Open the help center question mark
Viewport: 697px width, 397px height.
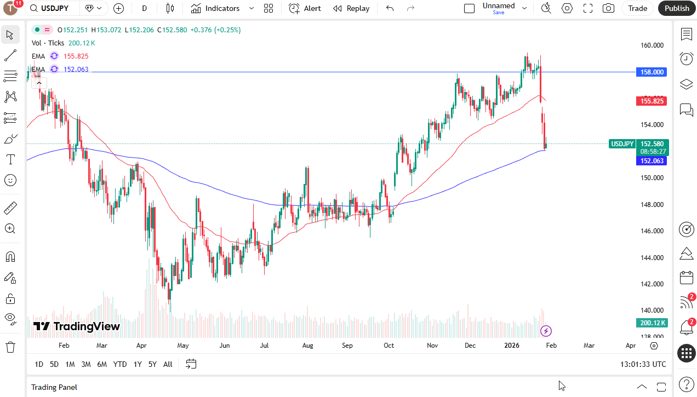[x=687, y=384]
